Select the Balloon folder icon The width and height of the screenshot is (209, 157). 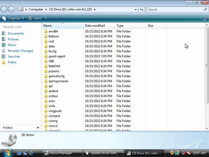pos(46,36)
